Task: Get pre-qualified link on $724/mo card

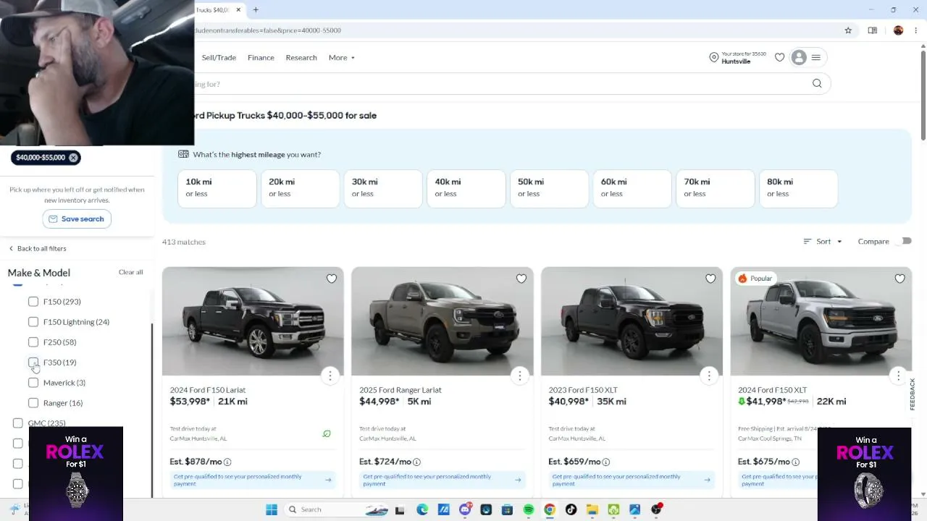Action: pos(442,480)
